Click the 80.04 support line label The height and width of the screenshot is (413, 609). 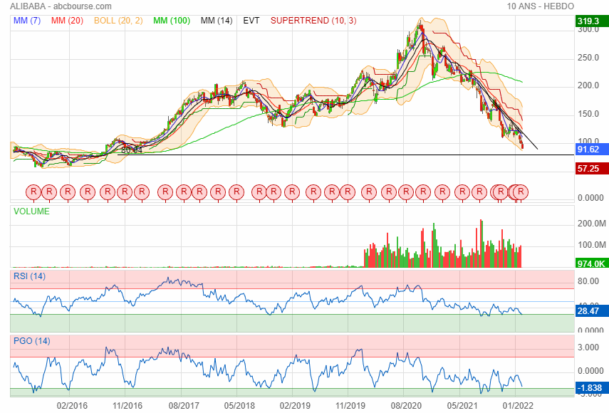[132, 150]
